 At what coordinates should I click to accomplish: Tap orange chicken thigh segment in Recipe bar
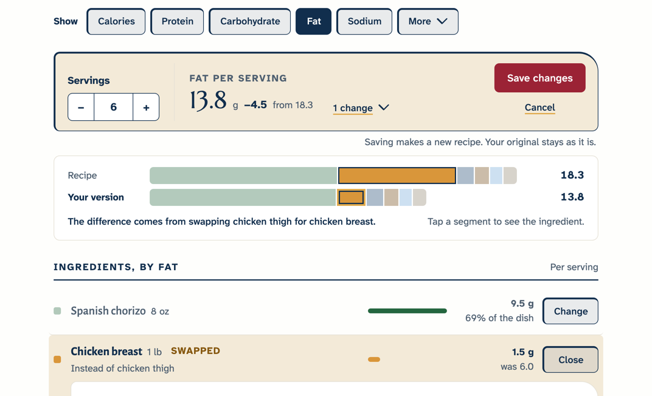(x=397, y=176)
